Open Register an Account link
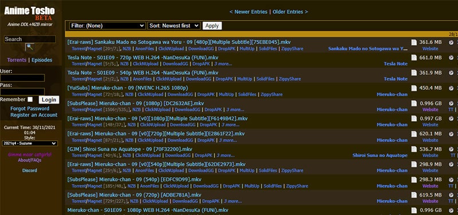The height and width of the screenshot is (215, 458). (x=34, y=116)
